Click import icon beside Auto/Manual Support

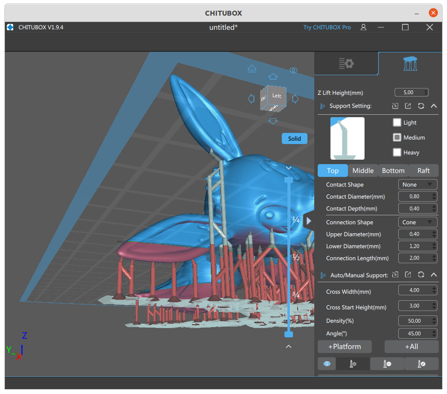395,275
